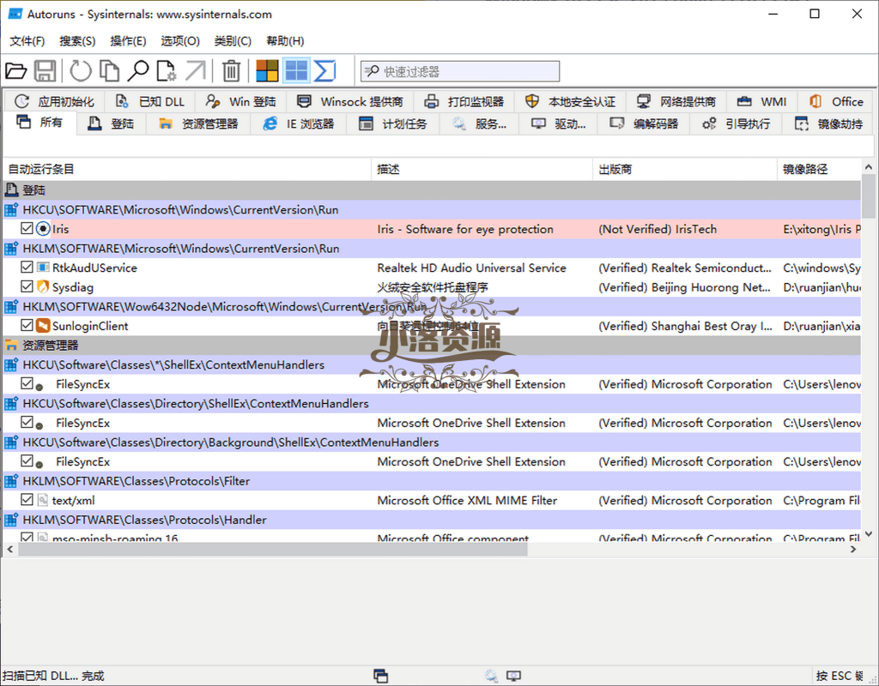This screenshot has height=686, width=879.
Task: Switch to the 计划任务 tab
Action: tap(393, 123)
